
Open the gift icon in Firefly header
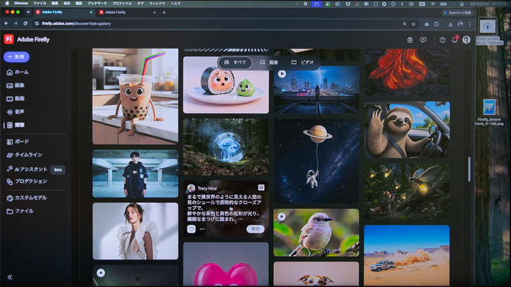[410, 40]
